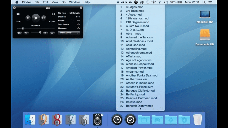Open the Media info dropdown
Viewport: 228px width, 128px height.
coord(68,33)
